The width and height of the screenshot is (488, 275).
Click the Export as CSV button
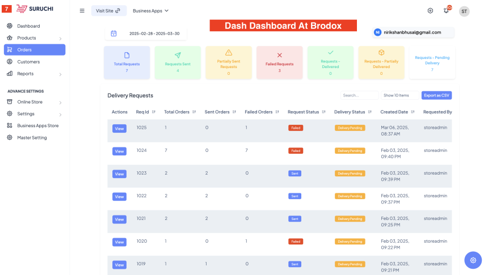(436, 95)
